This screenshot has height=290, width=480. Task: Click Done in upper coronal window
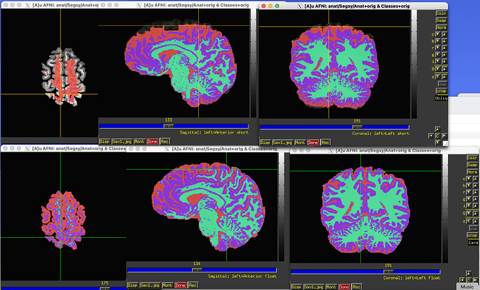[x=313, y=143]
